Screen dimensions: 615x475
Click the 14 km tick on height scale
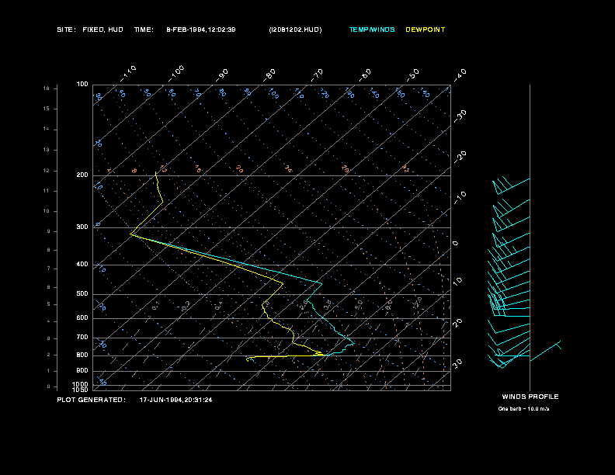[47, 129]
